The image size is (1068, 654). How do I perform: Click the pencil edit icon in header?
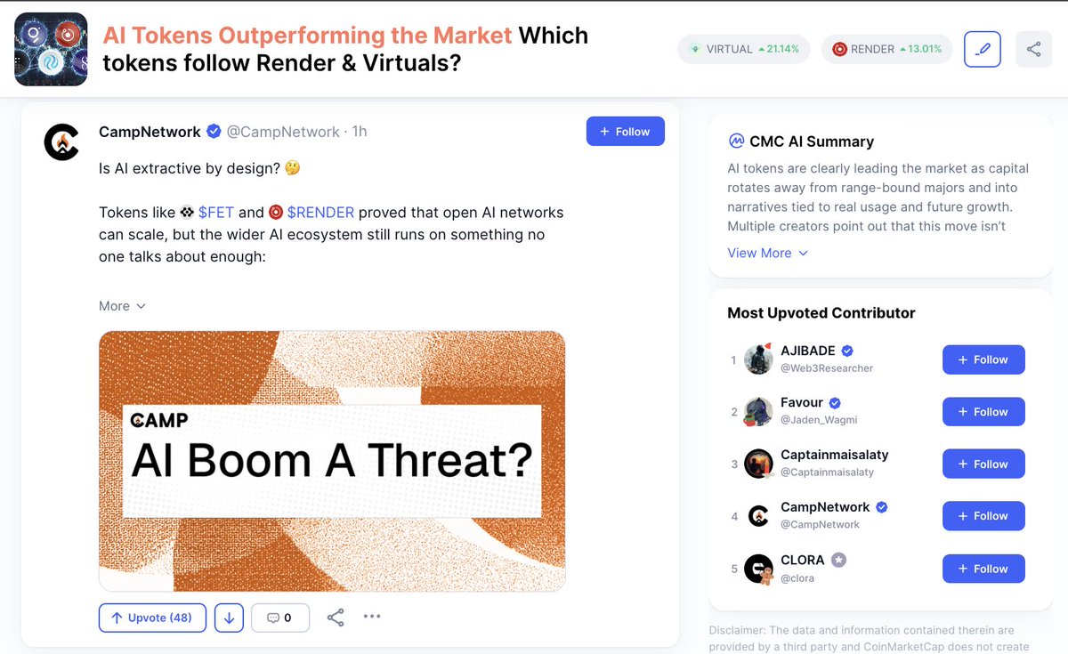pyautogui.click(x=983, y=49)
